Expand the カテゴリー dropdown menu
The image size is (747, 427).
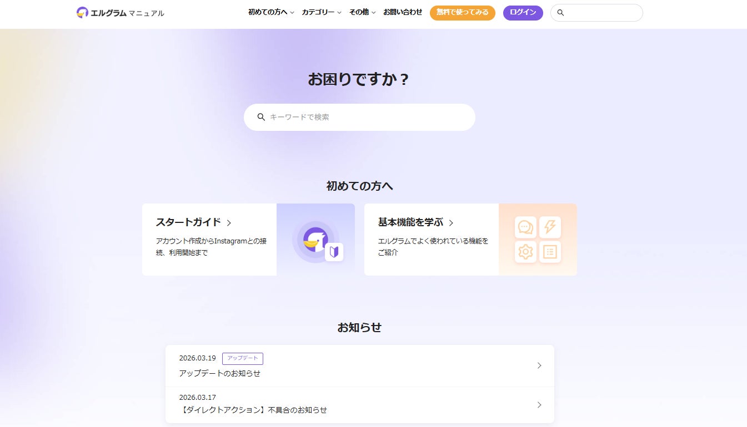[322, 12]
